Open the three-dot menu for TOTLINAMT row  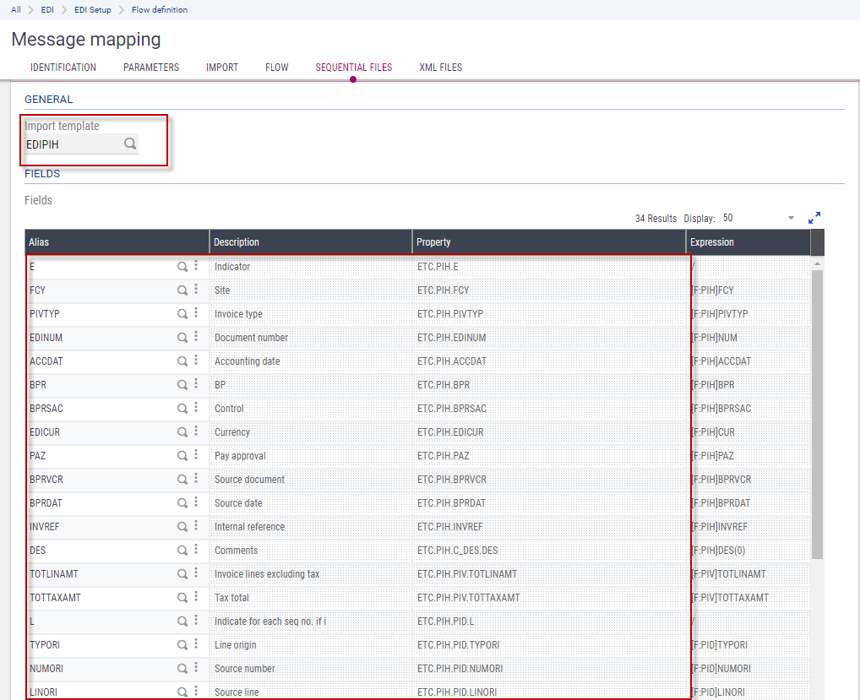coord(196,573)
